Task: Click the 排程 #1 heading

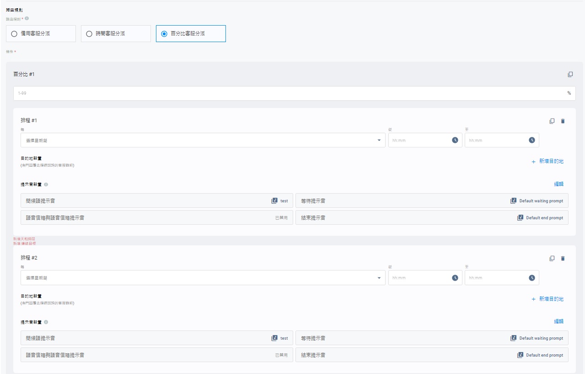Action: pos(29,120)
